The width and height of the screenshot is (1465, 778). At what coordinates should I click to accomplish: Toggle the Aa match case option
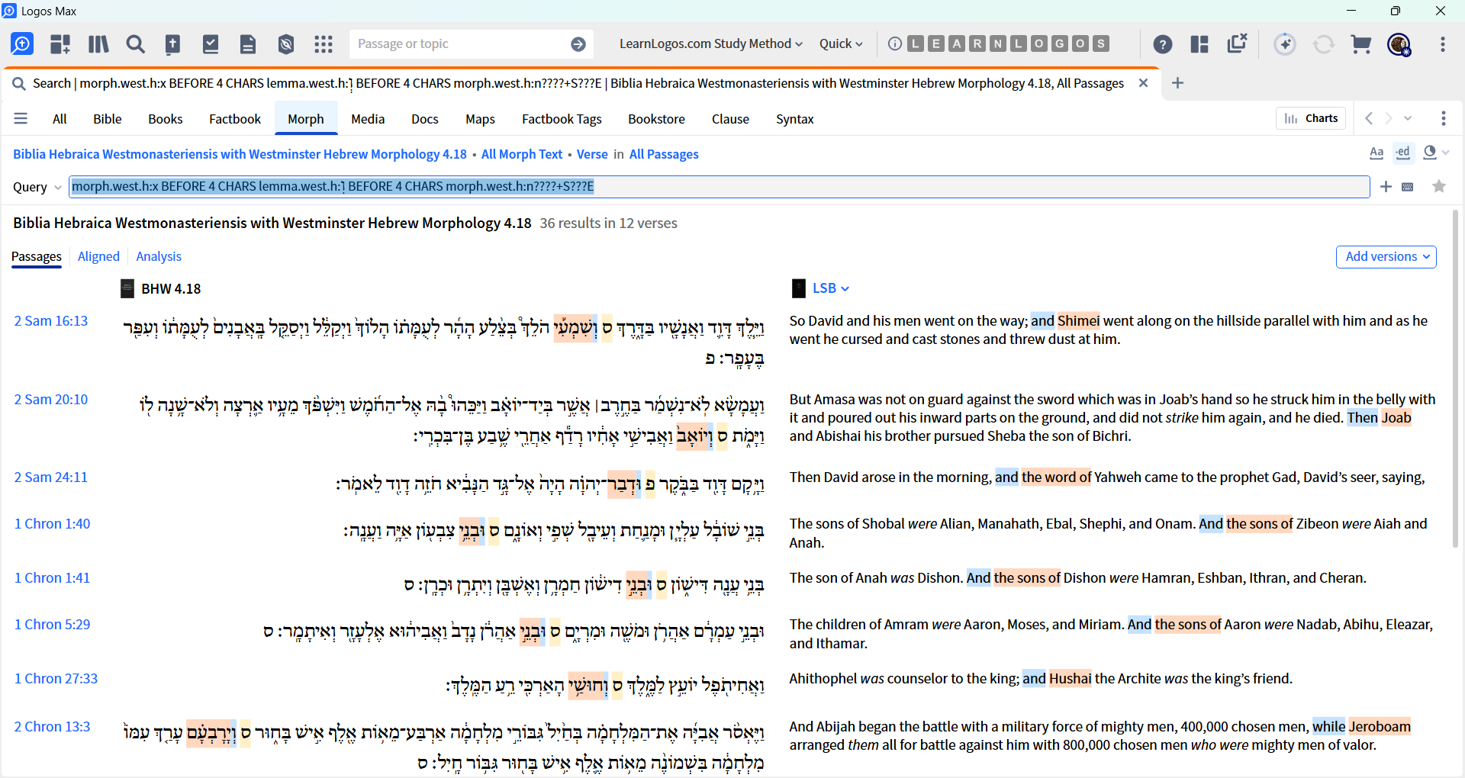pyautogui.click(x=1376, y=153)
